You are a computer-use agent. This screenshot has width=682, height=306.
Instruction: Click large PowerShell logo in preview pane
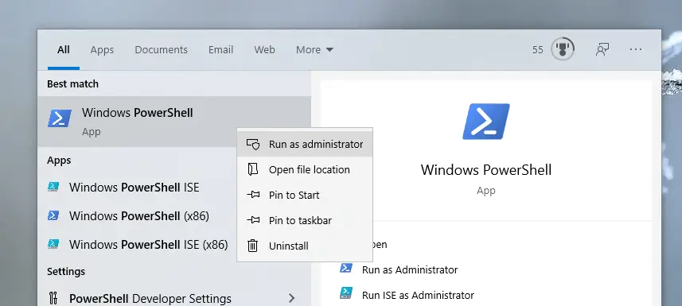(x=486, y=122)
